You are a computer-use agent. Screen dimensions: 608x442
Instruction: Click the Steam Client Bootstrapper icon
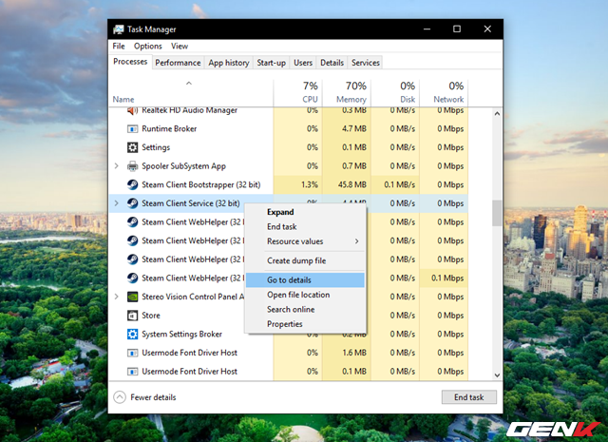(x=133, y=184)
